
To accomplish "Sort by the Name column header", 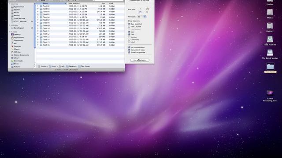I will point(52,4).
